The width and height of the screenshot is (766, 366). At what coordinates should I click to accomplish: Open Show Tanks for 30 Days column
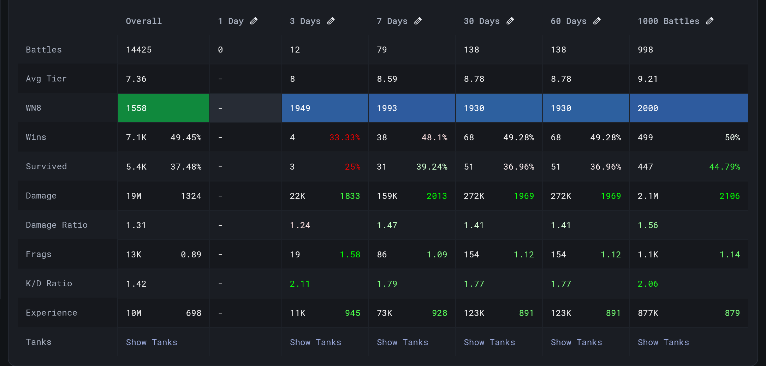(489, 342)
